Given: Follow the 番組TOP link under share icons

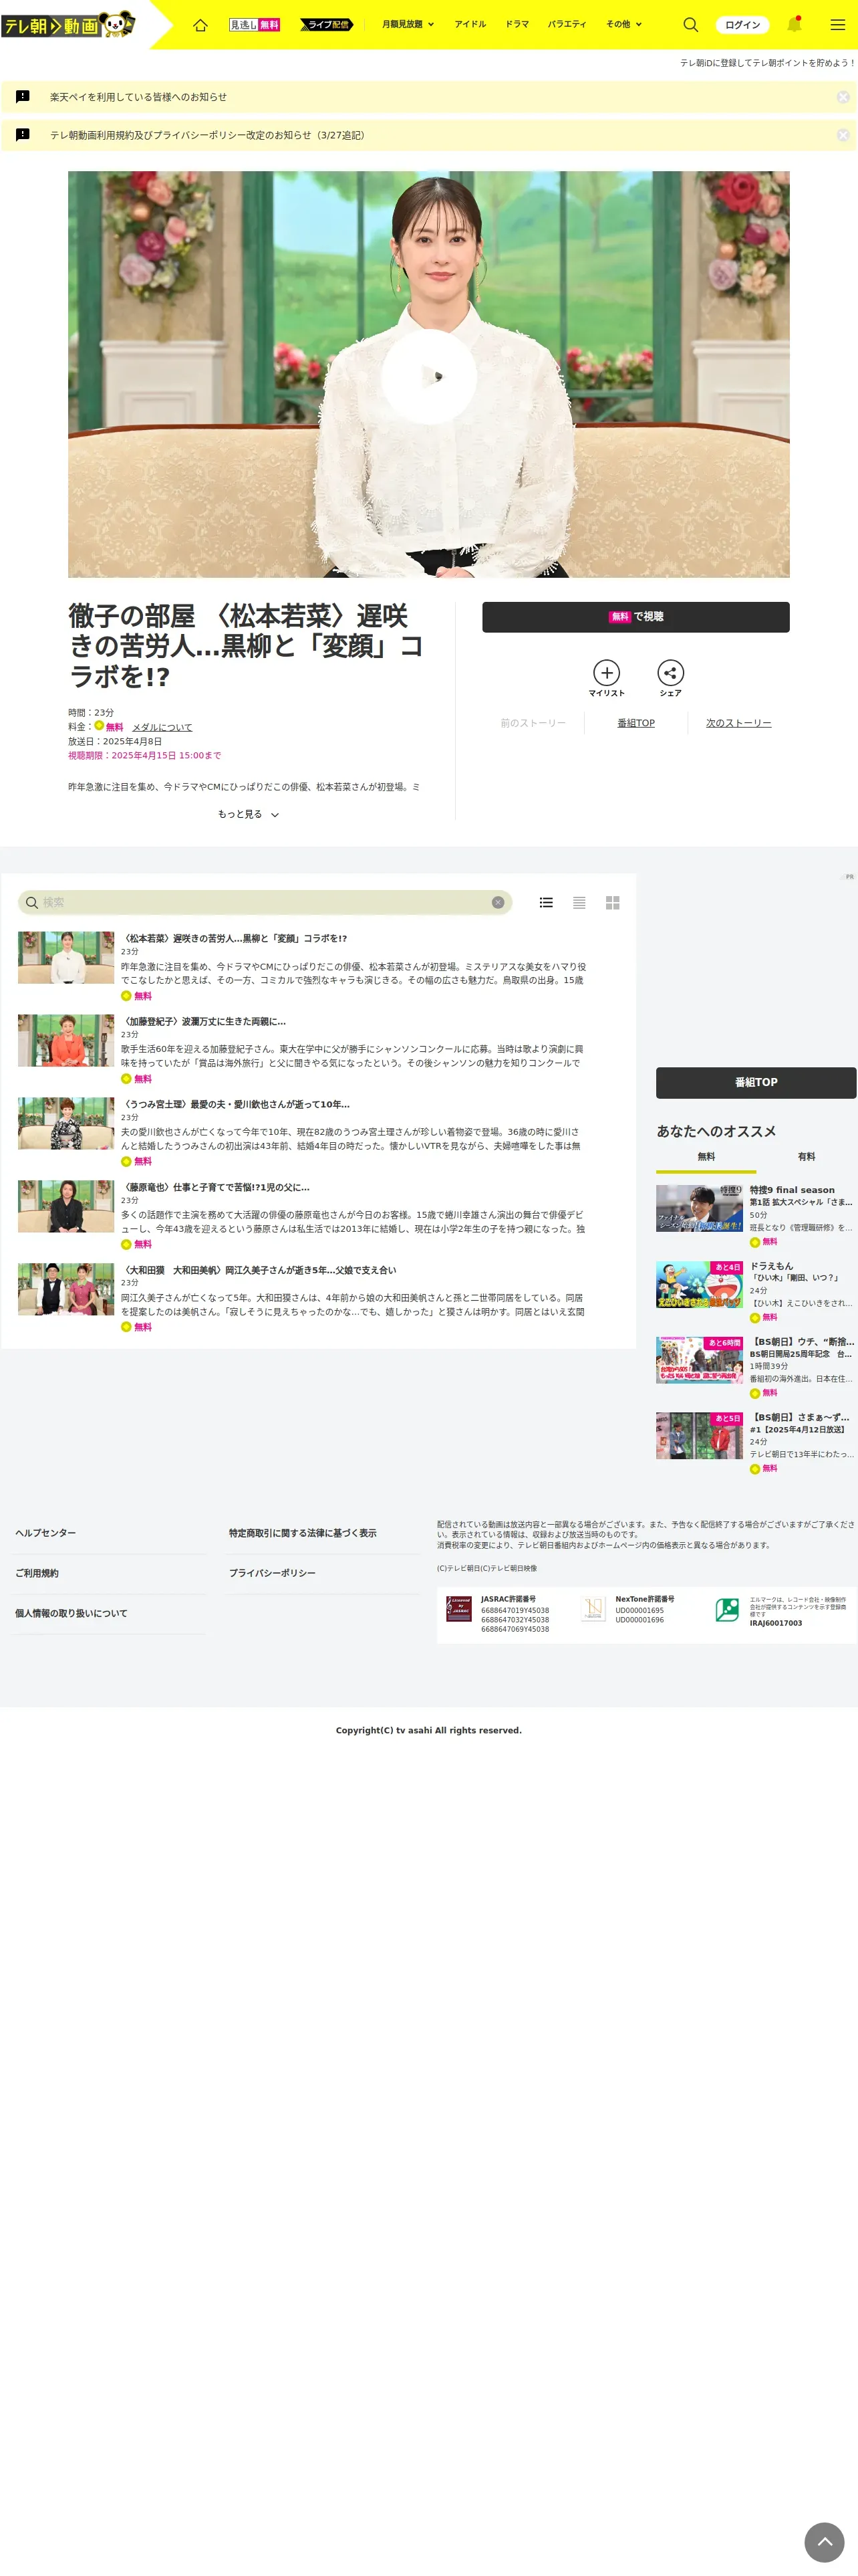Looking at the screenshot, I should click(636, 723).
